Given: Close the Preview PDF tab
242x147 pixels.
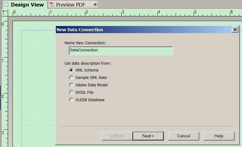Looking at the screenshot, I should 95,5.
